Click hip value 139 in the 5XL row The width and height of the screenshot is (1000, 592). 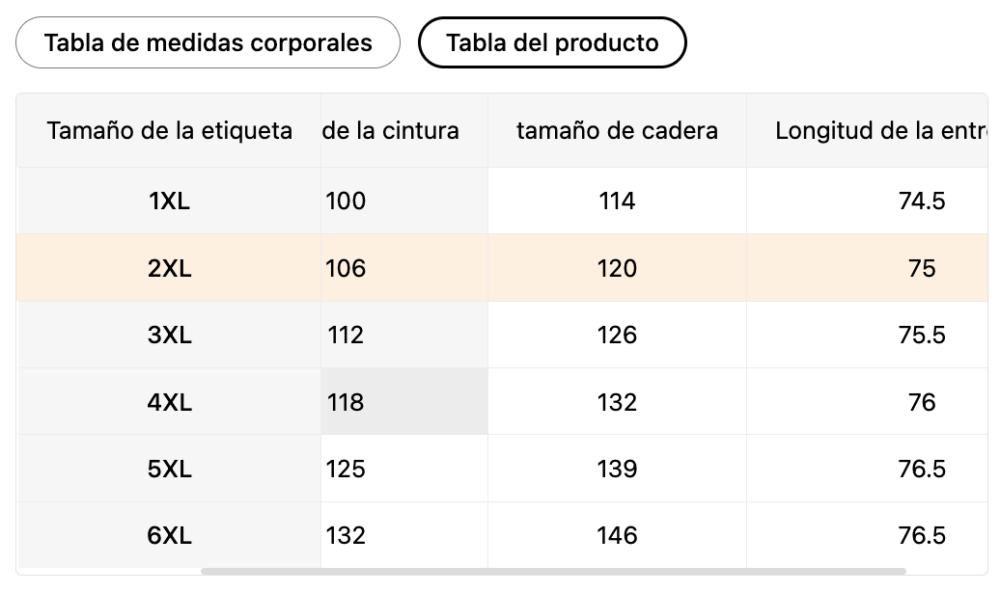[617, 469]
